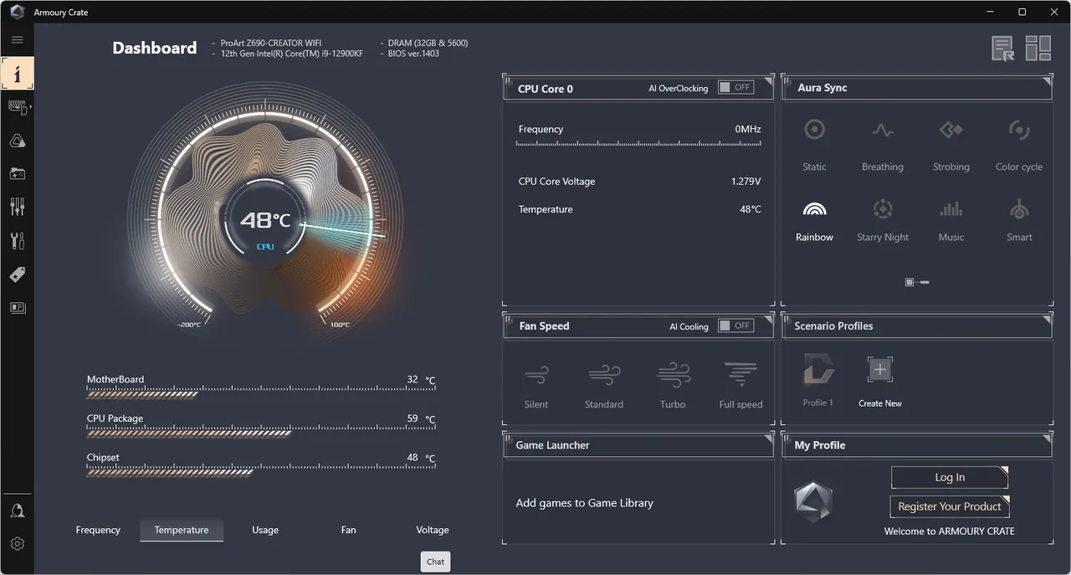Select the Profile 1 scenario profile

[818, 380]
